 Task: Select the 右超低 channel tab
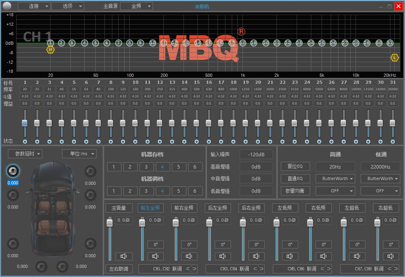(386, 208)
